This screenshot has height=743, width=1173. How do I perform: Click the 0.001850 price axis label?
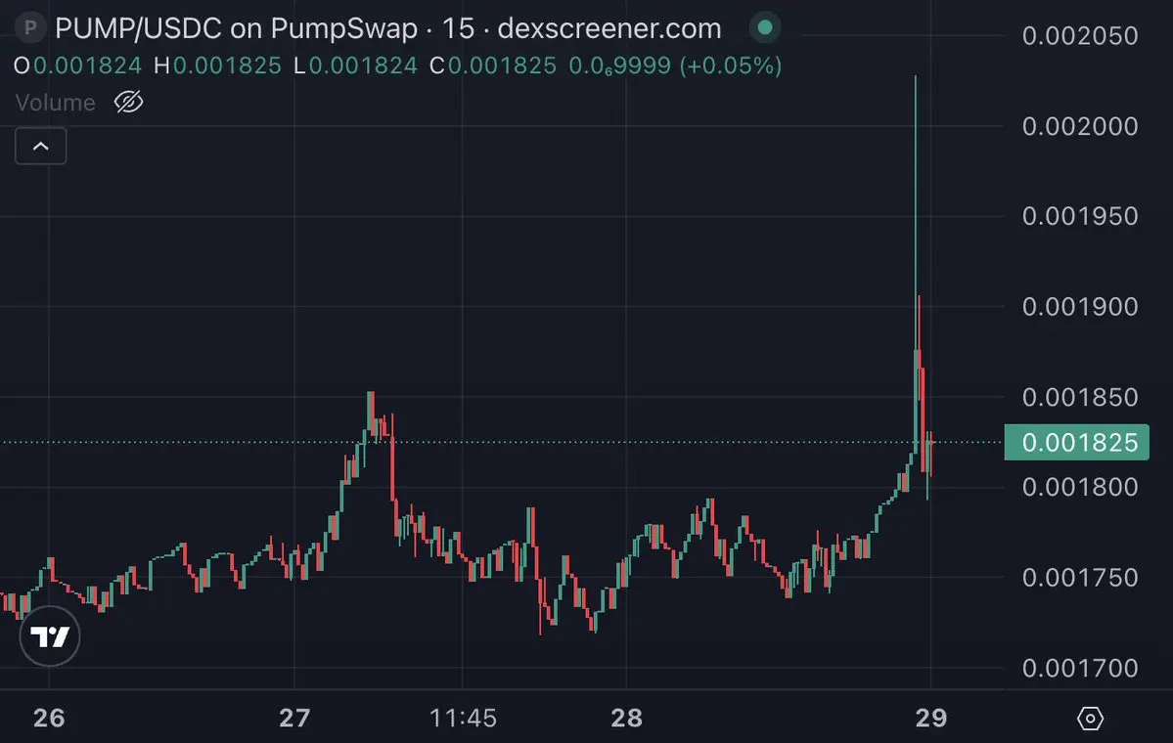click(1079, 397)
